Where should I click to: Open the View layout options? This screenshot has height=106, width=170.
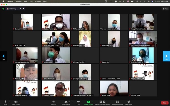point(165,9)
